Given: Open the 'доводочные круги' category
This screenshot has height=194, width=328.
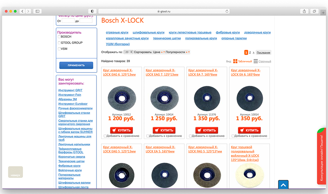Looking at the screenshot, I should 257,32.
